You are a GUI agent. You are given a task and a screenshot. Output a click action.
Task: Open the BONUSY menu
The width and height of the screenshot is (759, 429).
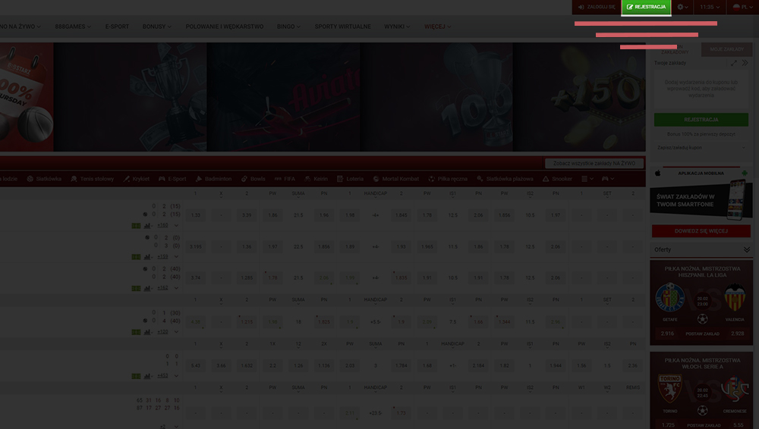157,27
